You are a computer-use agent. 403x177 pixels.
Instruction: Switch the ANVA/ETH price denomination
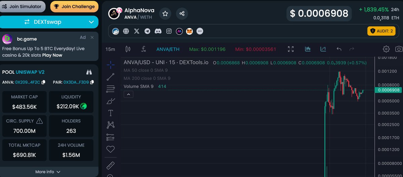point(168,49)
